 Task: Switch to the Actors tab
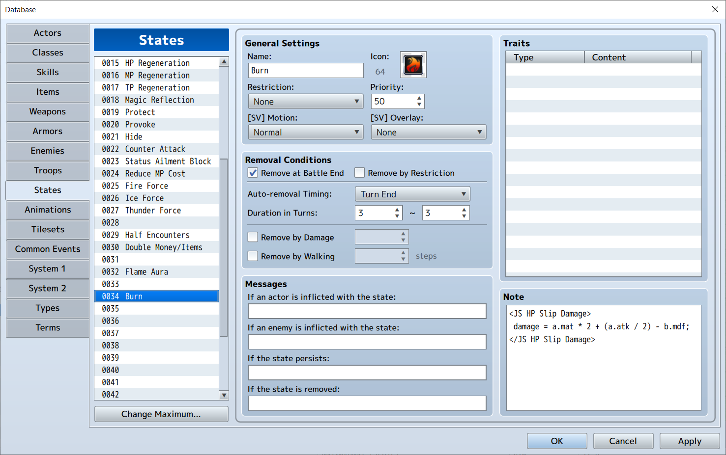[x=48, y=33]
